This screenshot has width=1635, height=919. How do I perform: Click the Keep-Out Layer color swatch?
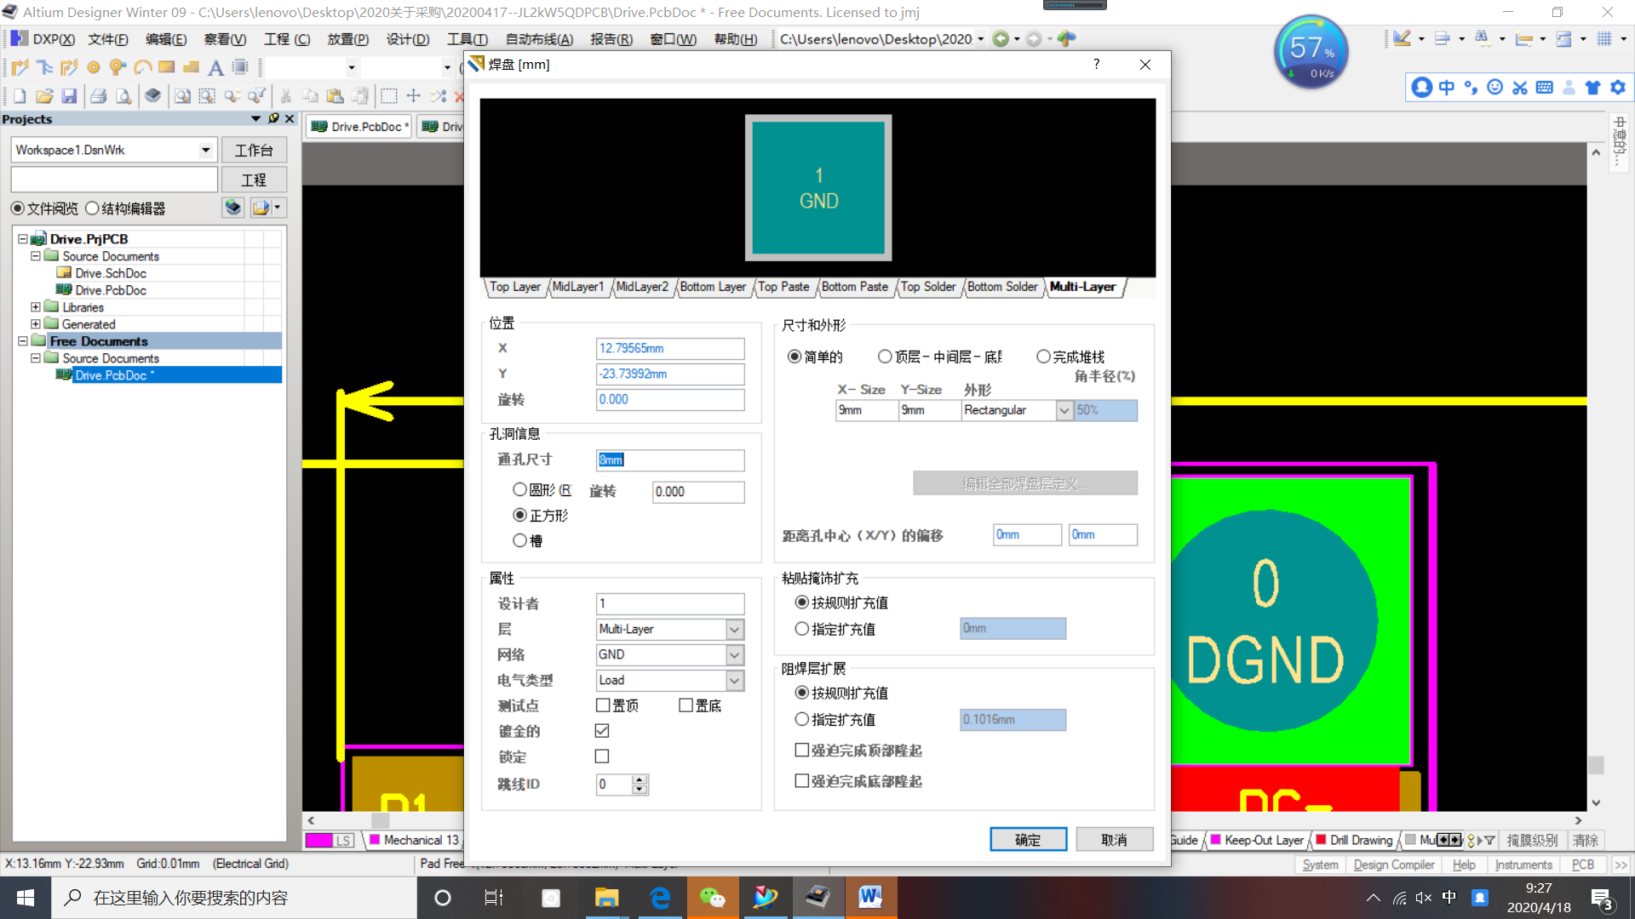tap(1216, 840)
